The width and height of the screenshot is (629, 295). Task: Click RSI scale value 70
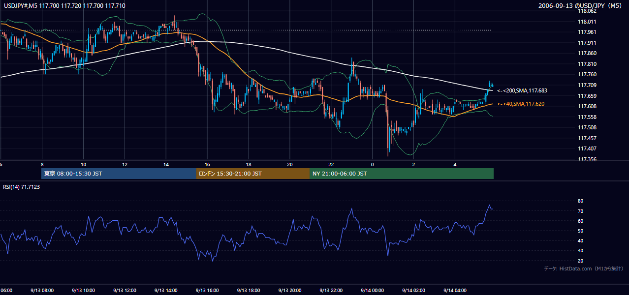580,211
